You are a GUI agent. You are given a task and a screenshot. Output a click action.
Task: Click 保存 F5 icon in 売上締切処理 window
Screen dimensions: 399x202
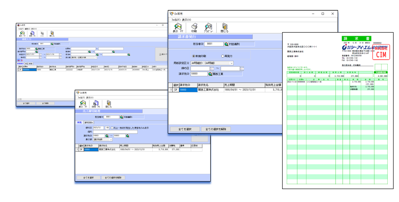coord(96,104)
